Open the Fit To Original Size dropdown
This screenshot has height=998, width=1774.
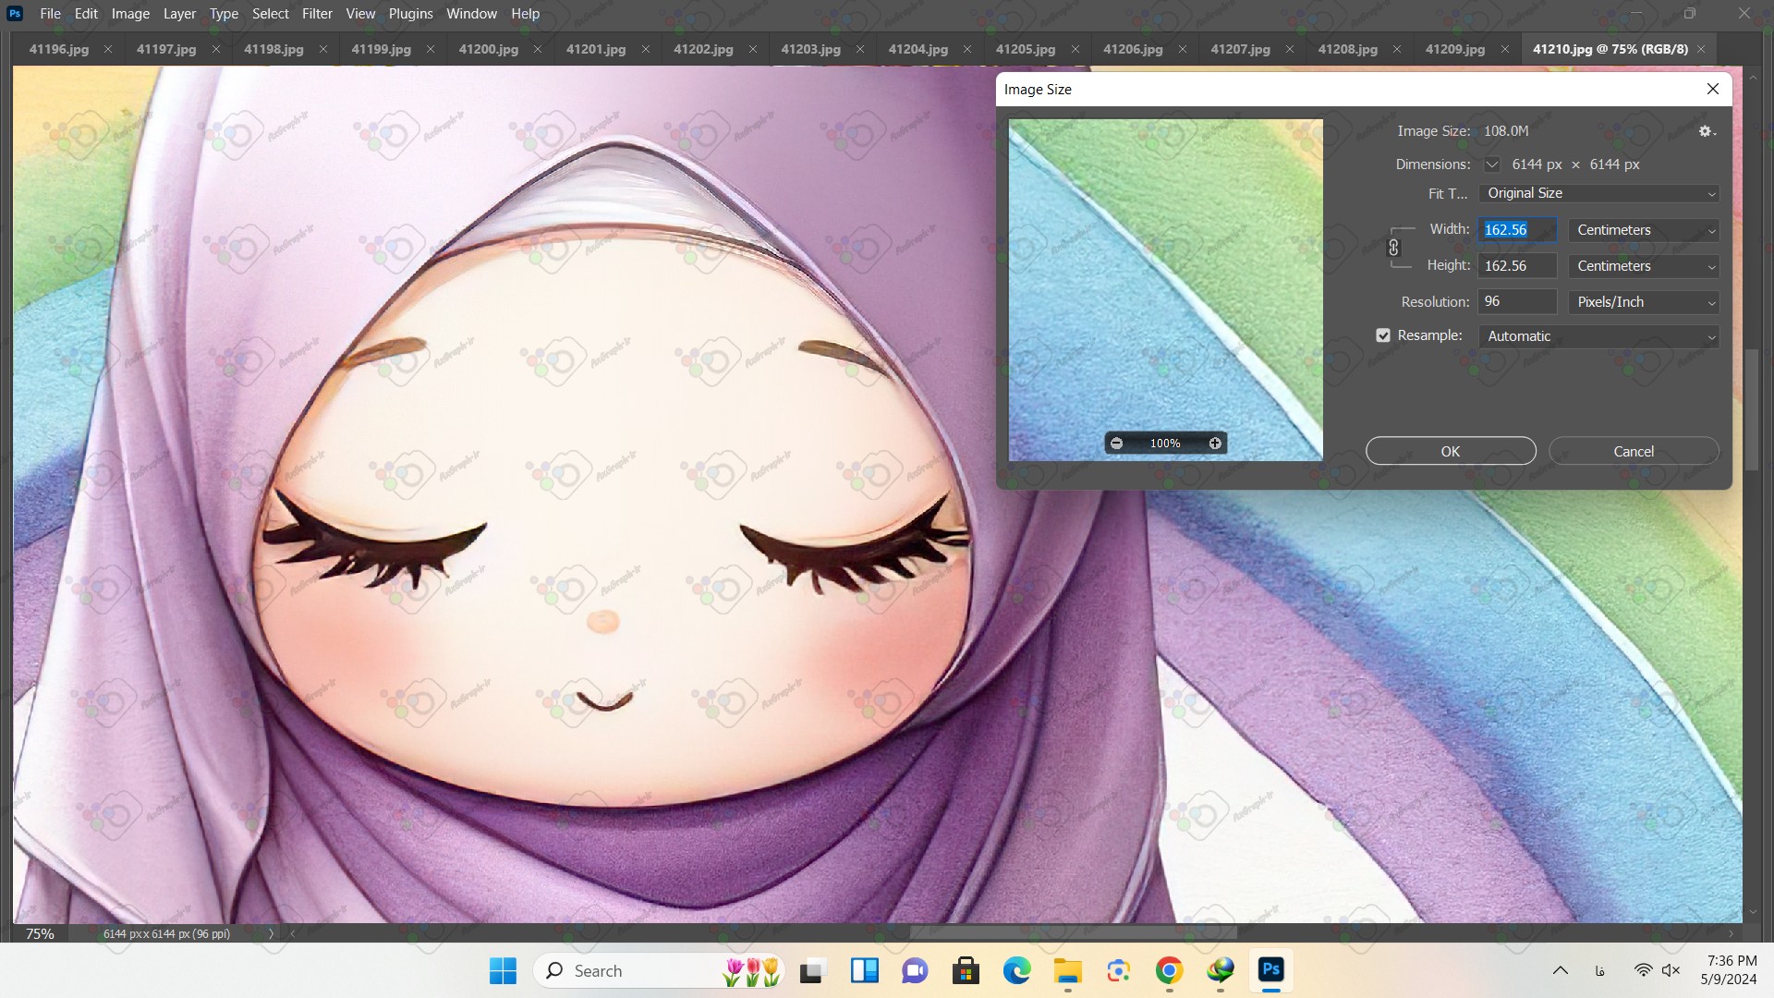pyautogui.click(x=1599, y=193)
